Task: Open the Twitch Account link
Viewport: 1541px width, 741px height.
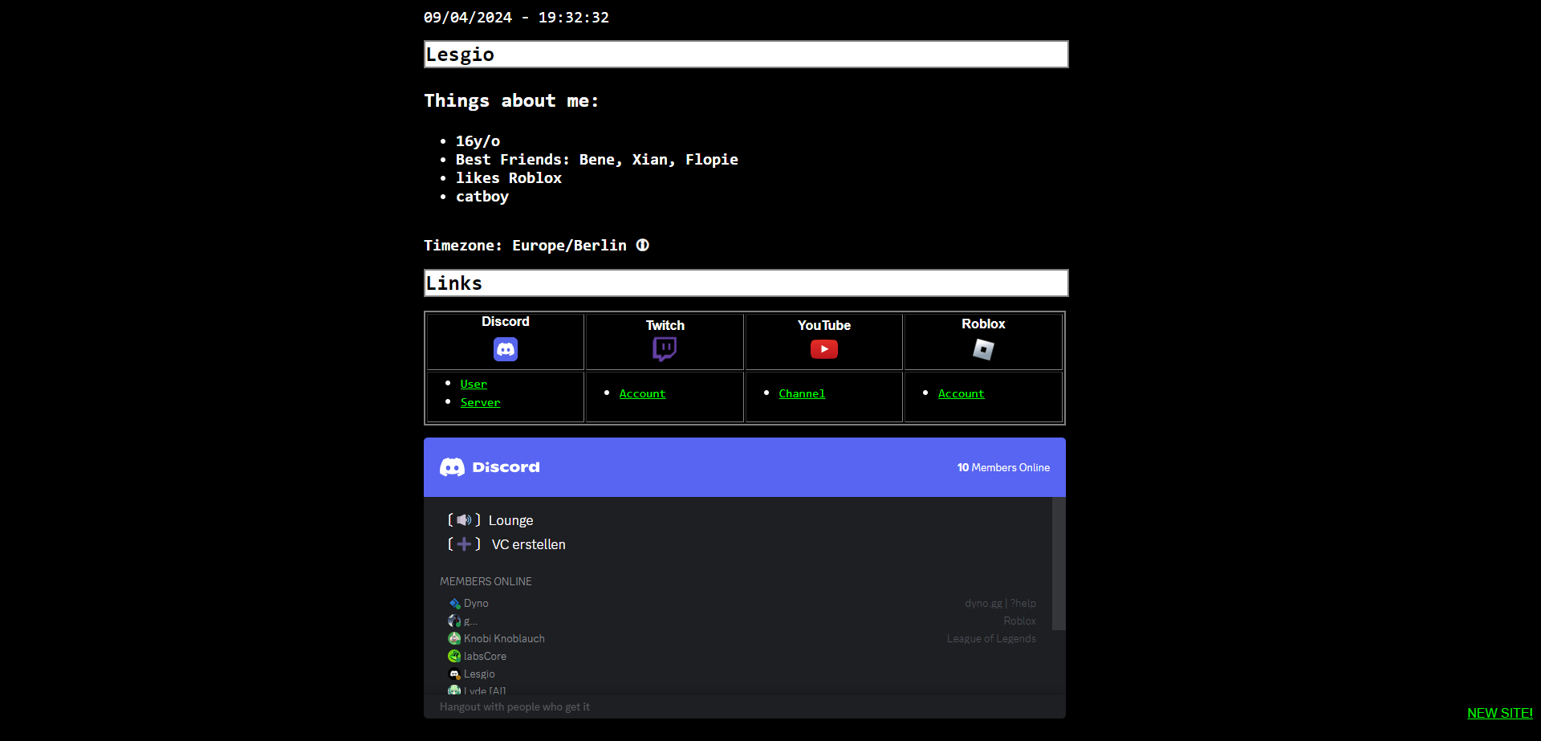Action: click(642, 393)
